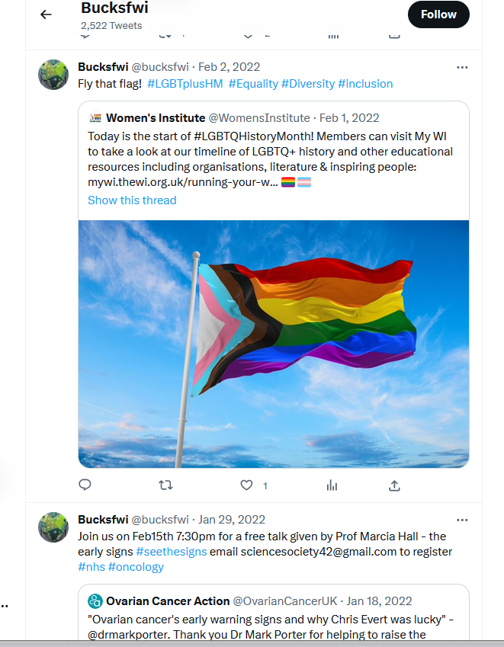Open more options for Jan 29 tweet
This screenshot has width=504, height=647.
462,520
